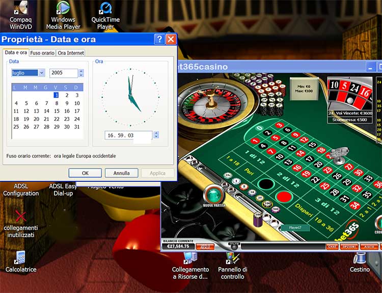Click the year field showing 2005
This screenshot has height=293, width=382.
coord(64,73)
